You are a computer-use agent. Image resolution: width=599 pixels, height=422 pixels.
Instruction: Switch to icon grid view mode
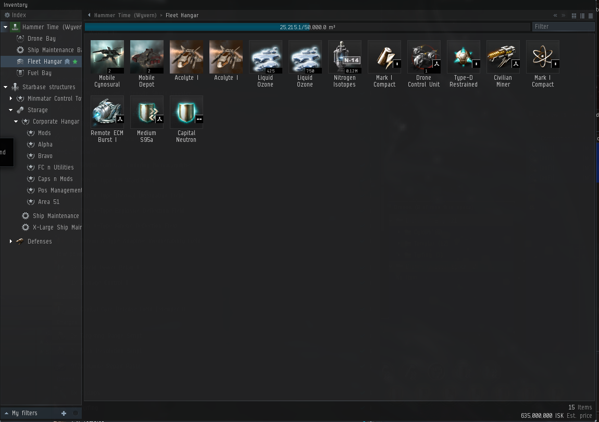click(x=574, y=16)
